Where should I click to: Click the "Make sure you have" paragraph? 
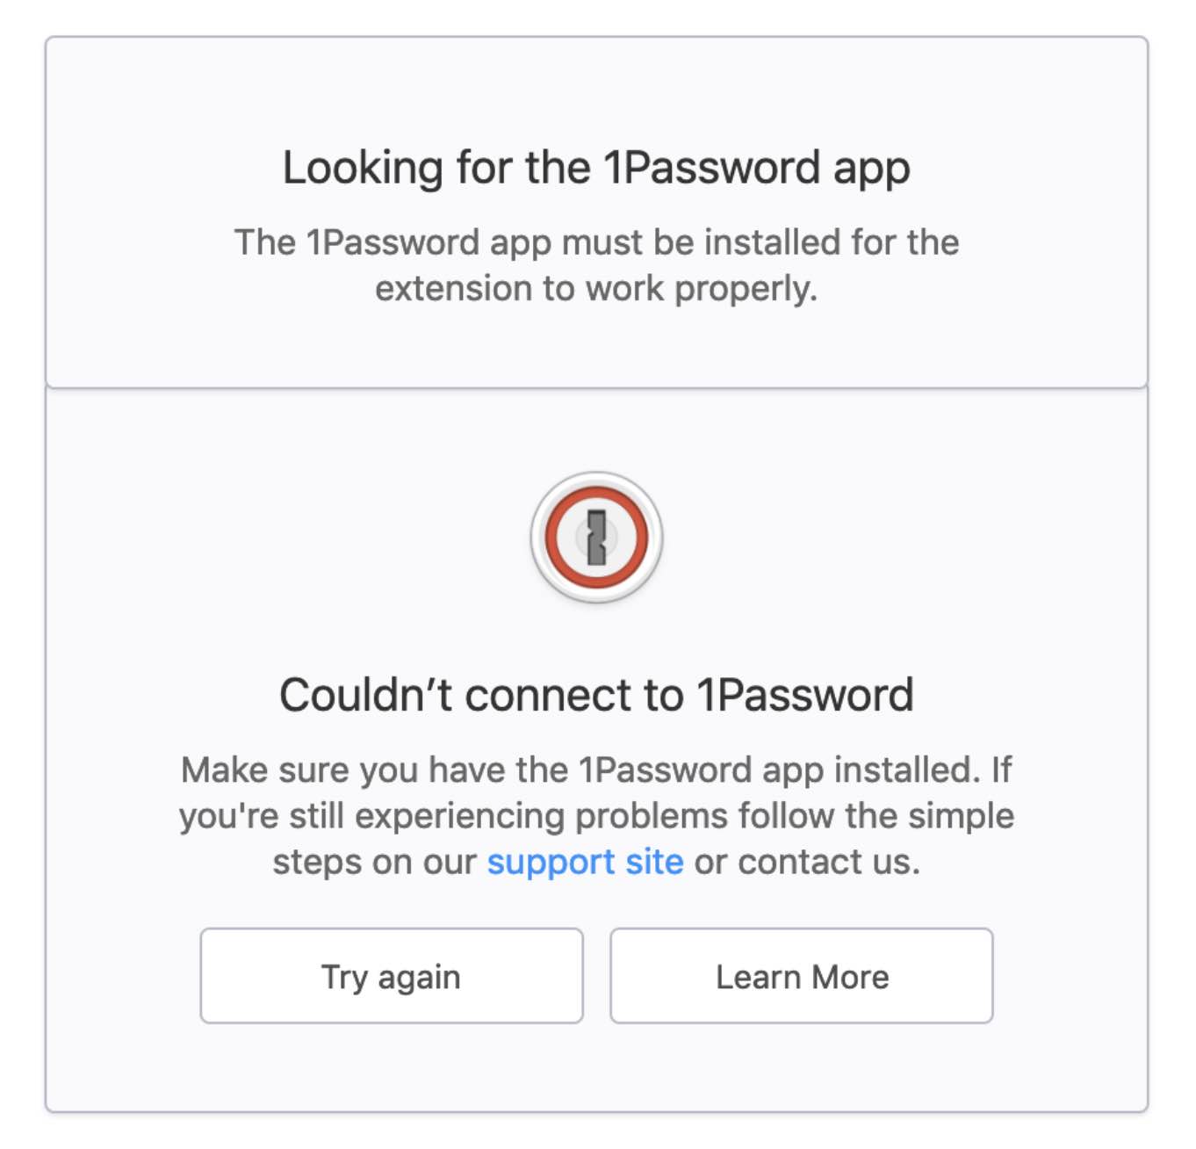(x=596, y=816)
